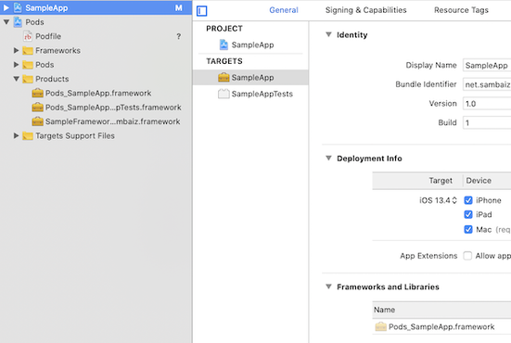Screen dimensions: 511x343
Task: Click the Pods project icon in navigator
Action: point(18,22)
